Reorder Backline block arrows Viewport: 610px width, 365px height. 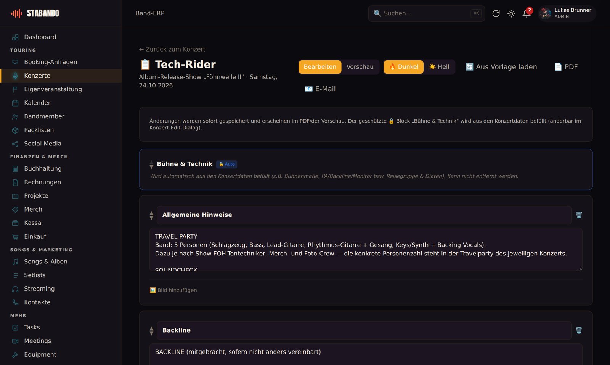[x=151, y=331]
